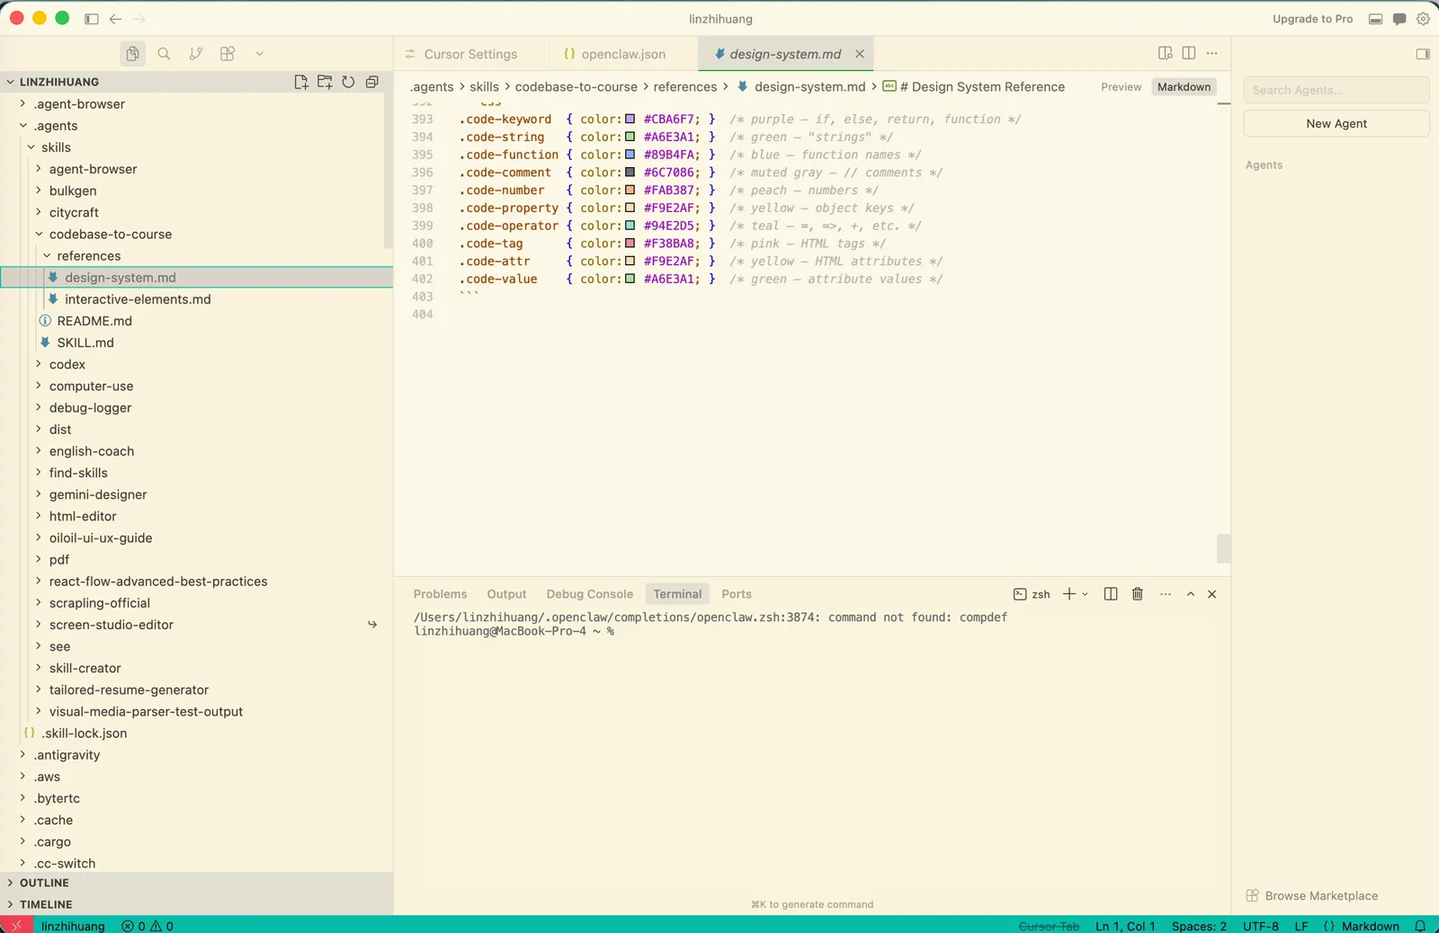Open interactive-elements.md file
The height and width of the screenshot is (933, 1439).
pos(196,299)
